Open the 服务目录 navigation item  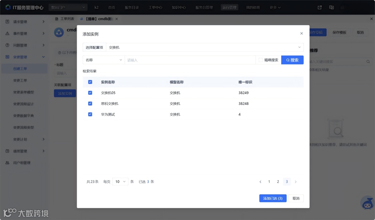[x=132, y=7]
